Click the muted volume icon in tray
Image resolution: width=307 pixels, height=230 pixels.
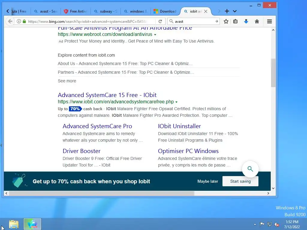pos(277,224)
